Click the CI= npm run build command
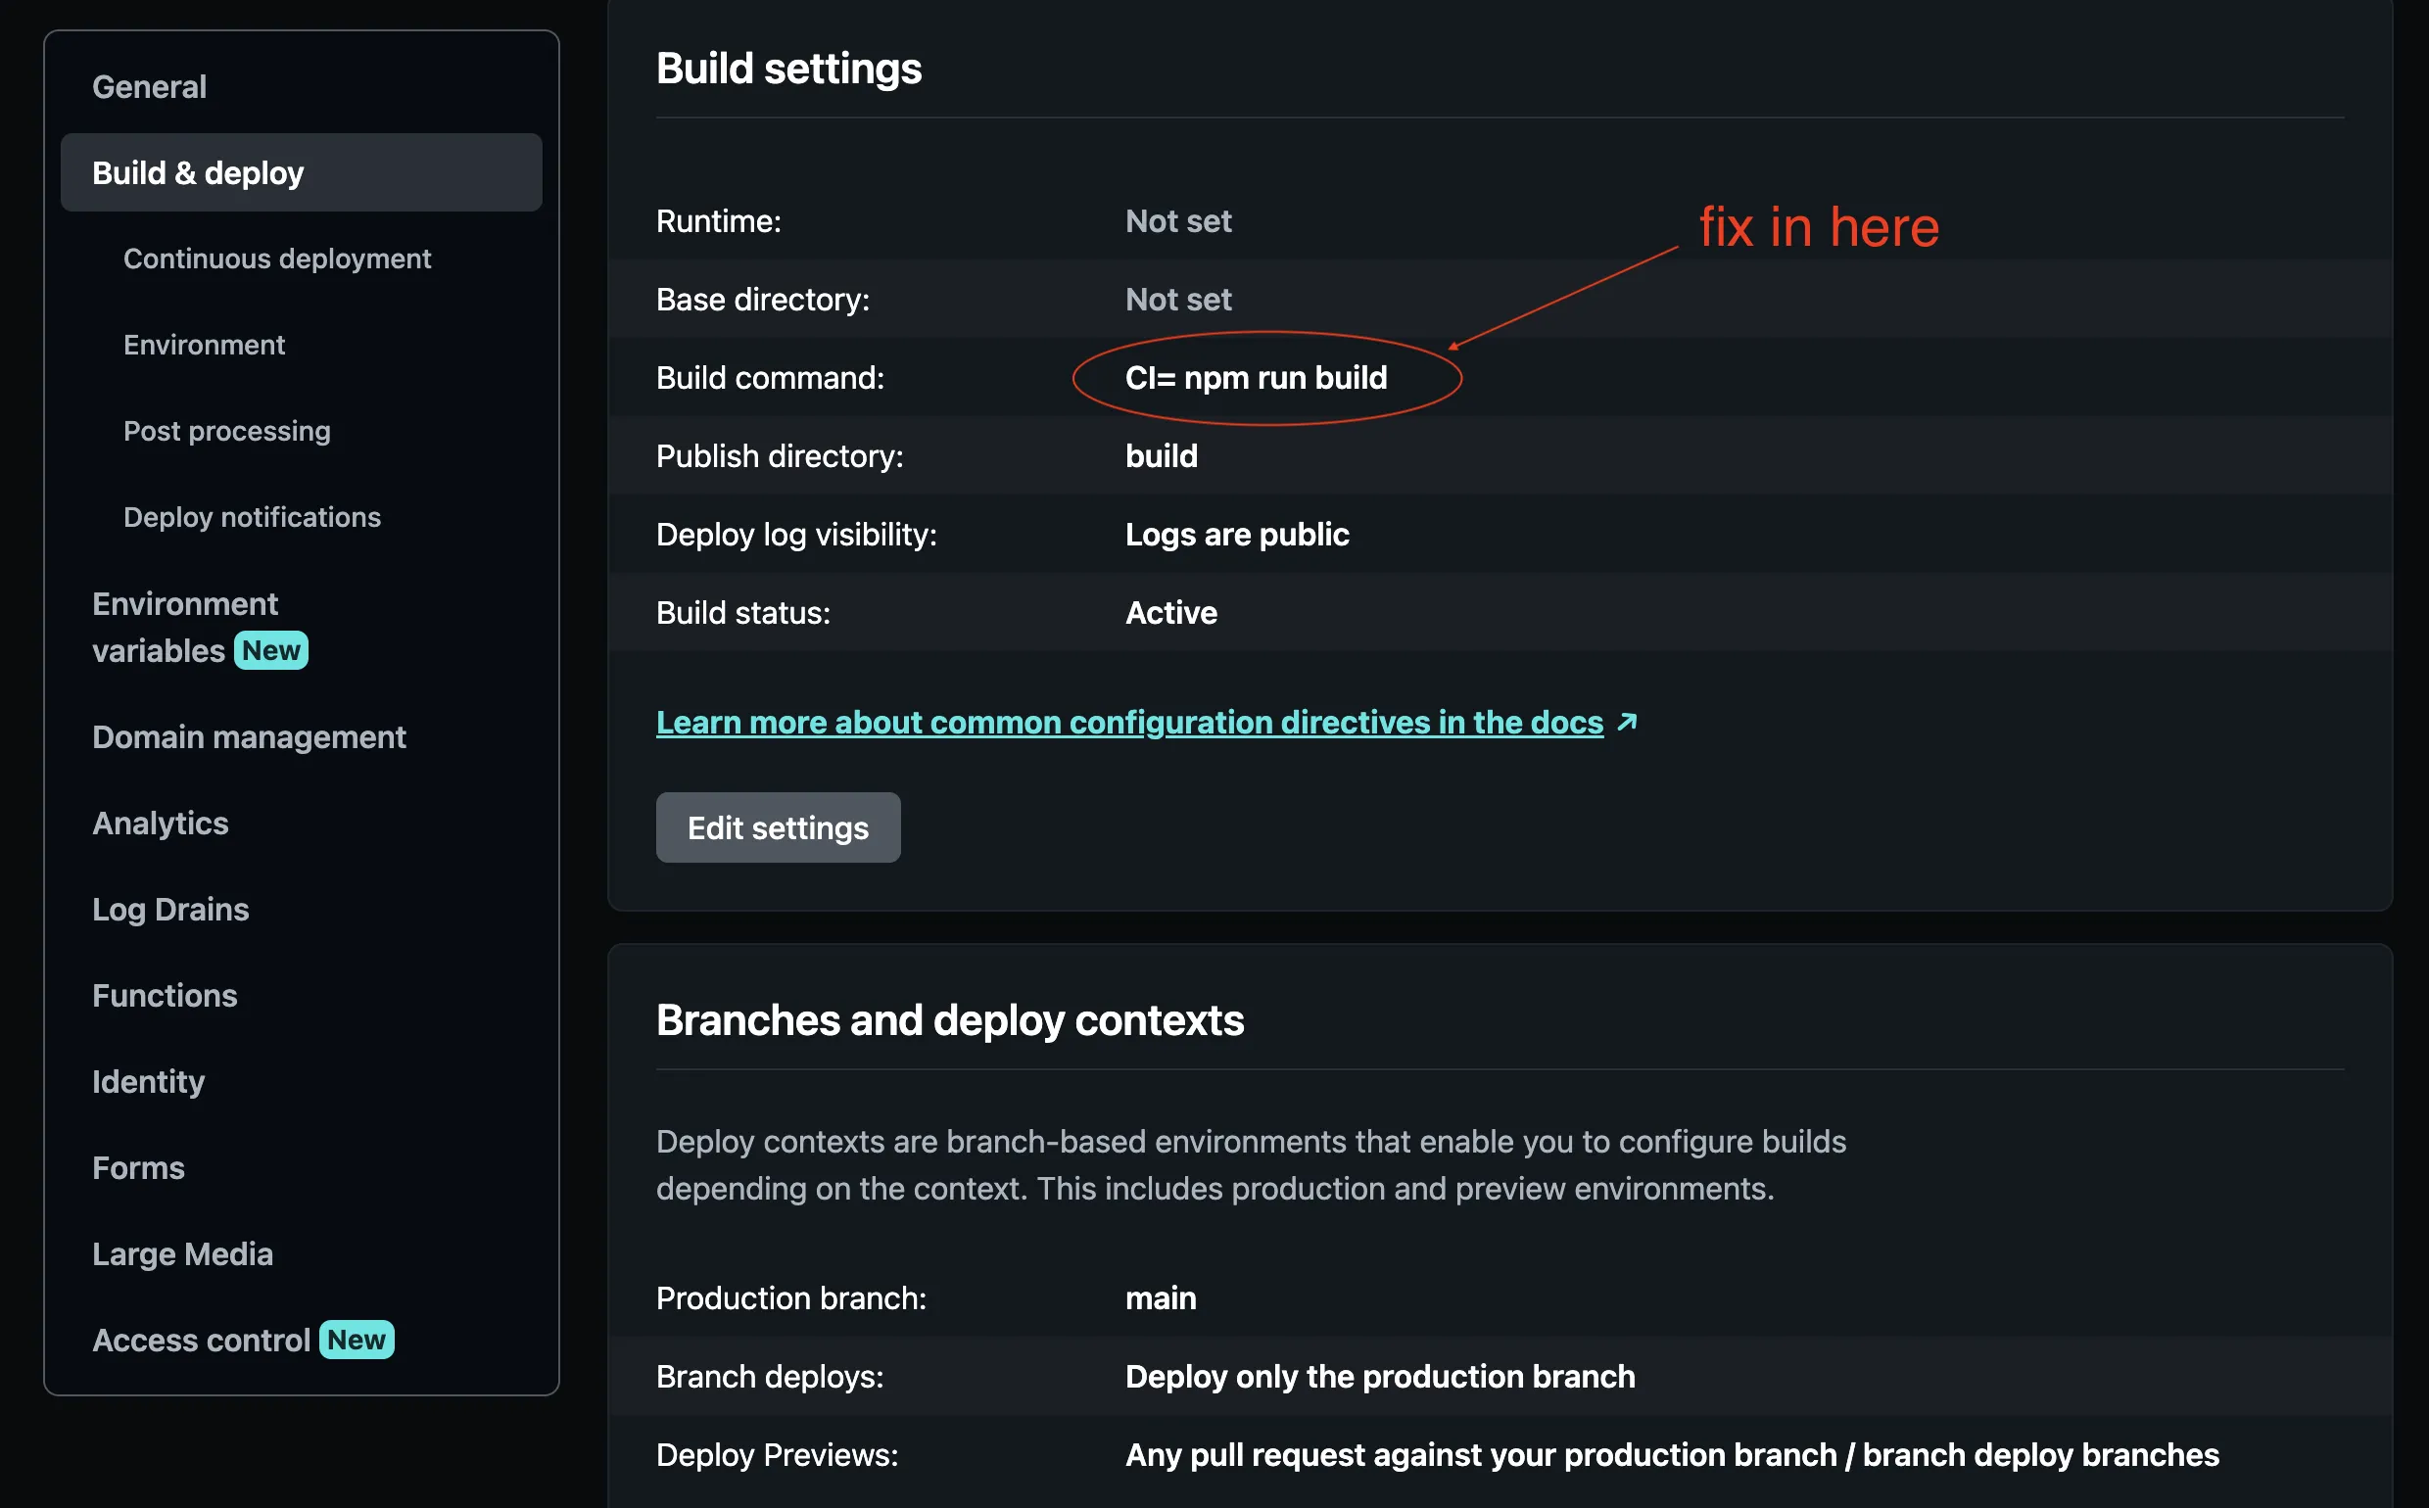The image size is (2429, 1508). [x=1256, y=378]
